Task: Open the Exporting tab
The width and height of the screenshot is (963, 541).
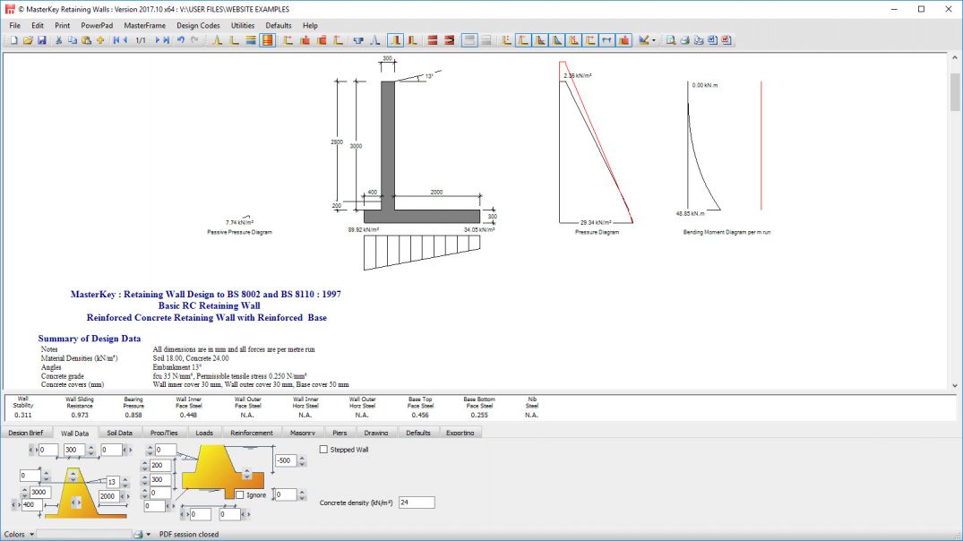Action: pos(460,433)
